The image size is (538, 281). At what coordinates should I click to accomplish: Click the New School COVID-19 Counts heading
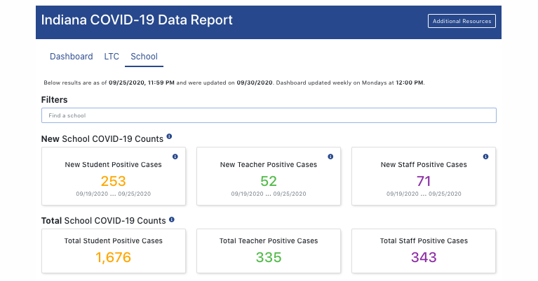(x=102, y=139)
